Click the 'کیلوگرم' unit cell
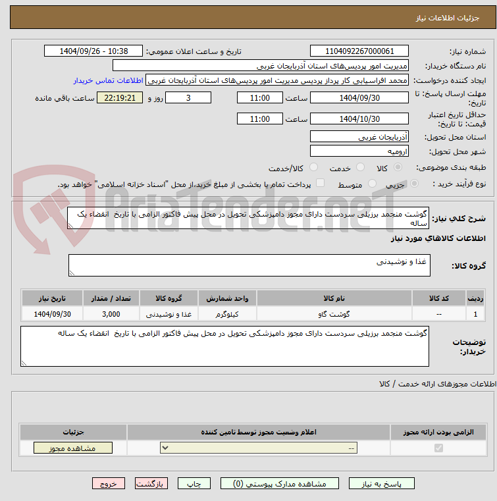This screenshot has width=497, height=501. pos(227,314)
